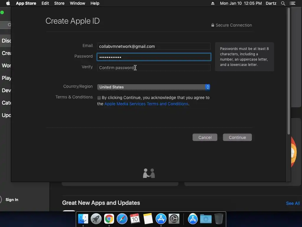Select Play in the App Store sidebar

[6, 78]
